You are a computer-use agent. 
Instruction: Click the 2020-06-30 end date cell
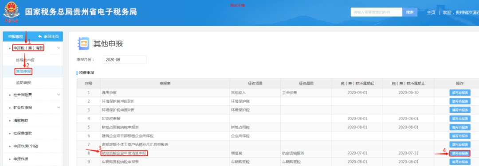point(408,93)
